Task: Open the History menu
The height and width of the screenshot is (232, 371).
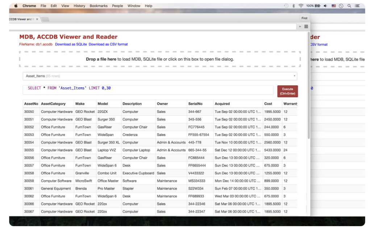Action: [79, 6]
